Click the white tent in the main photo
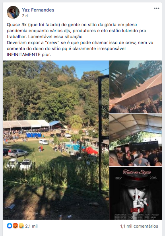 point(26,124)
